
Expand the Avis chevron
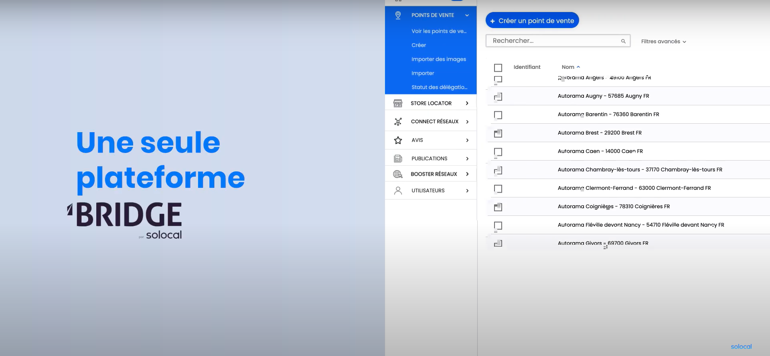tap(467, 140)
